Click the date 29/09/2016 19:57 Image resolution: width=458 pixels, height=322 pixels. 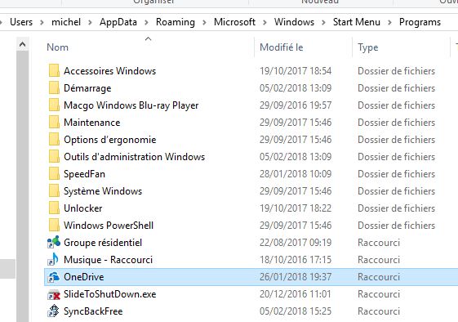pos(296,105)
